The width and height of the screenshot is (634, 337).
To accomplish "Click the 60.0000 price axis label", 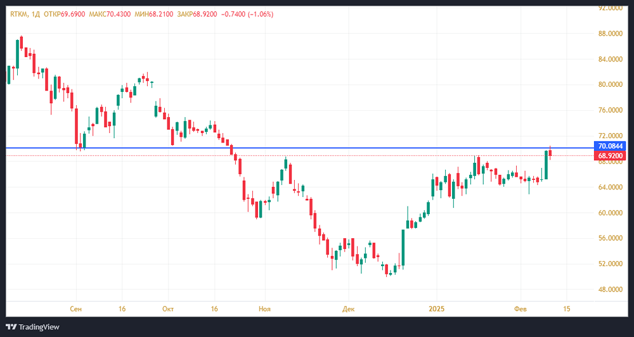I will (x=610, y=213).
